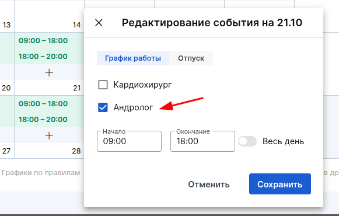Uncheck the Андролог checkbox
The width and height of the screenshot is (339, 216).
tap(103, 107)
